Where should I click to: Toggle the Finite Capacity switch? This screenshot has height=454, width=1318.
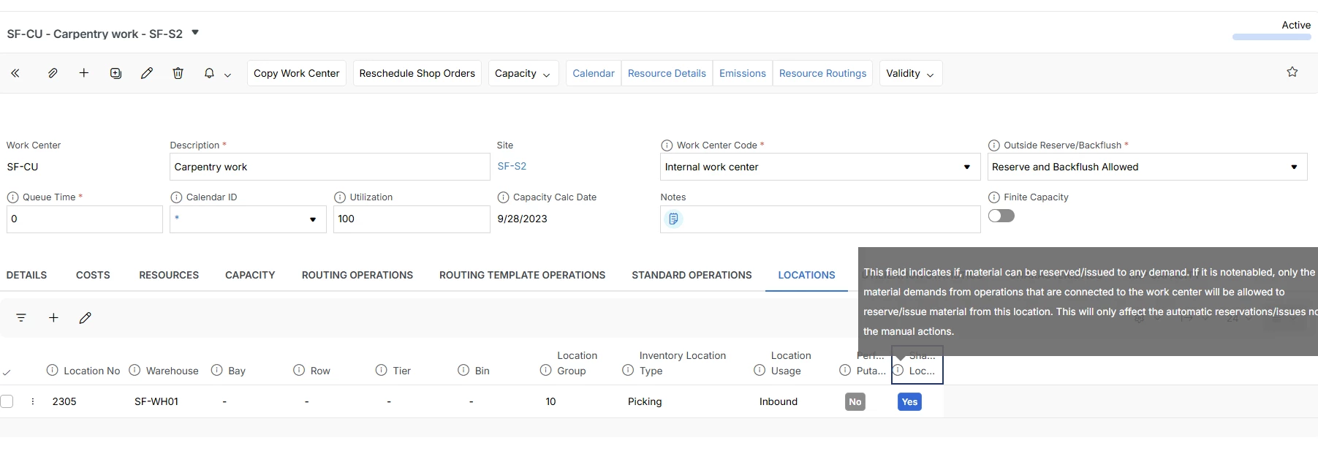pyautogui.click(x=1001, y=216)
